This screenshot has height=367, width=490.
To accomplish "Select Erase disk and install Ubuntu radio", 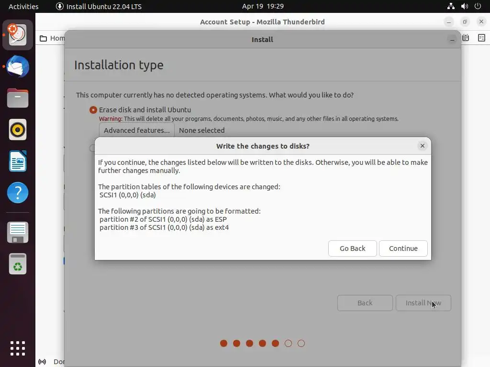I will [x=93, y=110].
